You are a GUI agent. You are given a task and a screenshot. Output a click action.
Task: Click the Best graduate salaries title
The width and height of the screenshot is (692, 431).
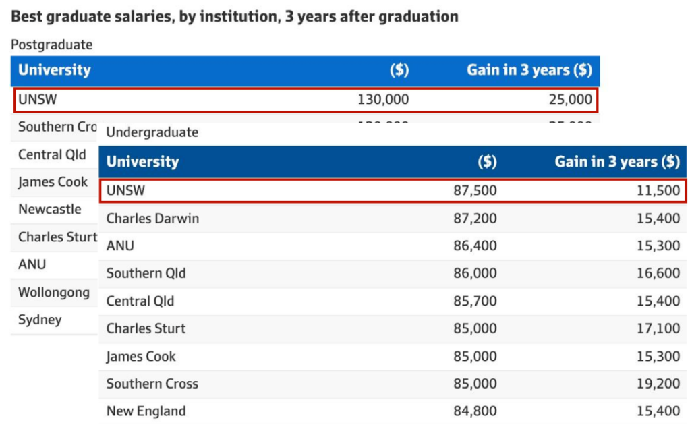click(x=235, y=17)
